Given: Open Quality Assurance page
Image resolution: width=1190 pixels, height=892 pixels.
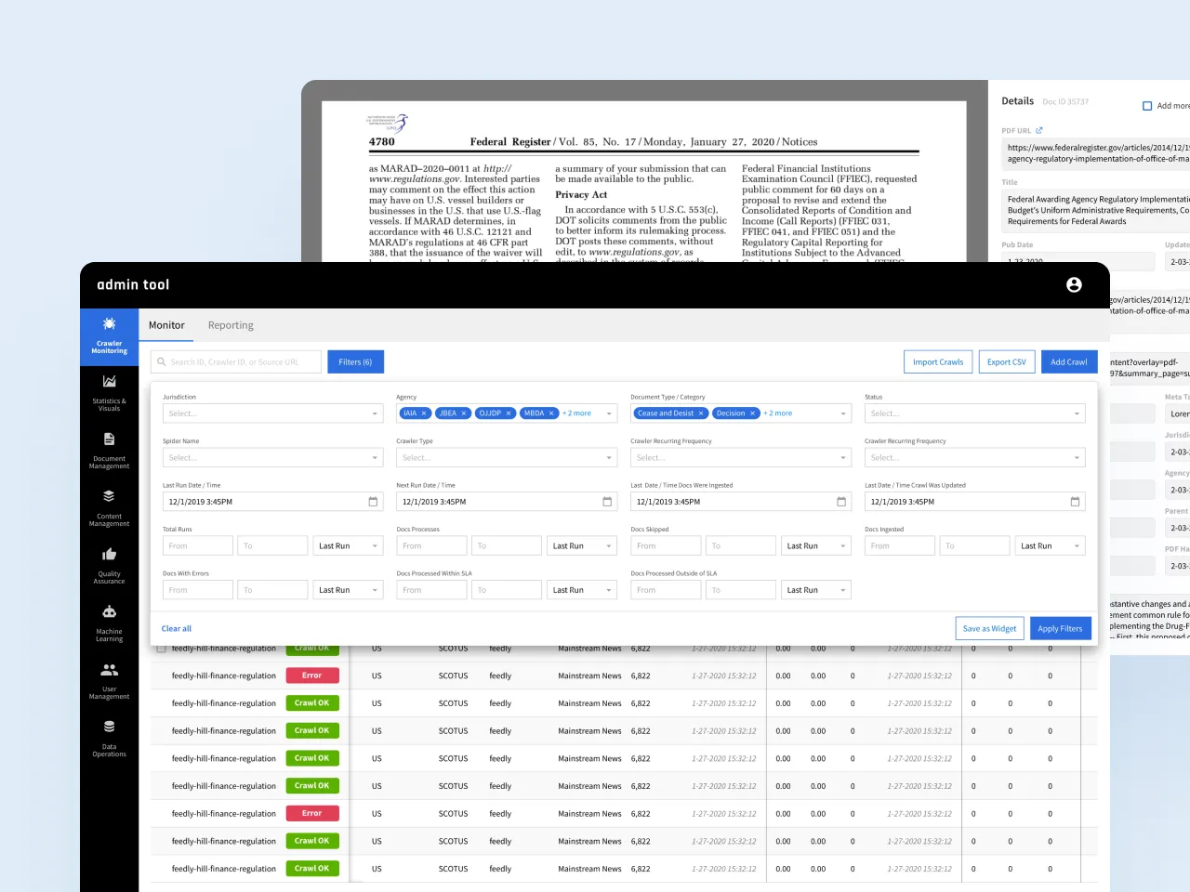Looking at the screenshot, I should pos(109,566).
